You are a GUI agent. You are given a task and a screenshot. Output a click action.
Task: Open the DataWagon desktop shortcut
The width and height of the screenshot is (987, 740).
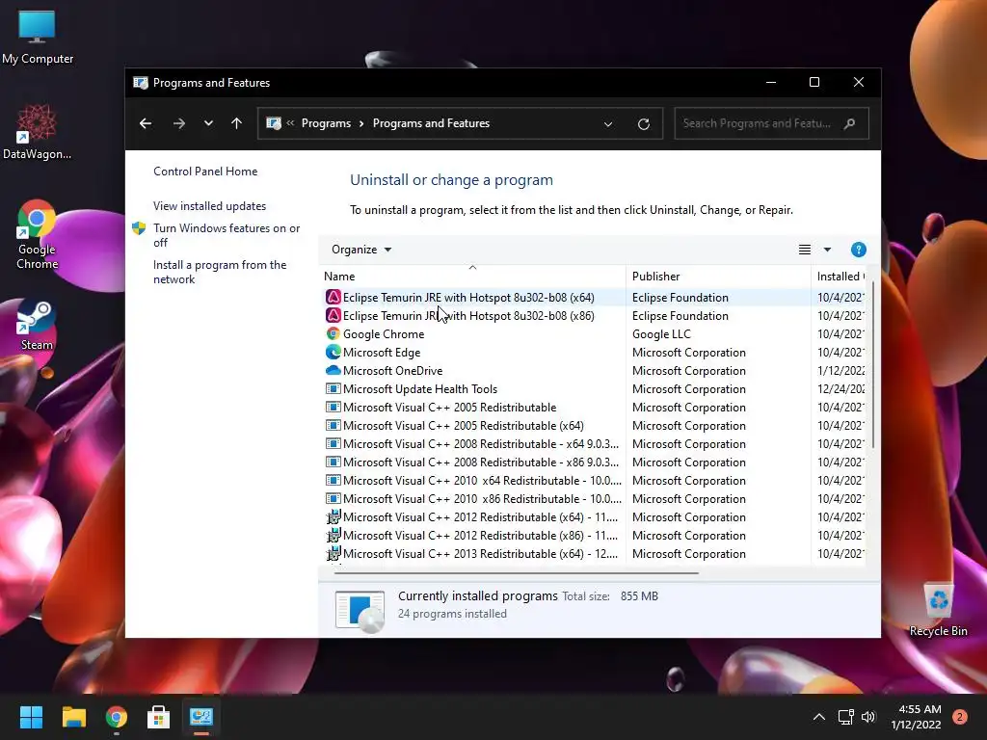tap(38, 132)
